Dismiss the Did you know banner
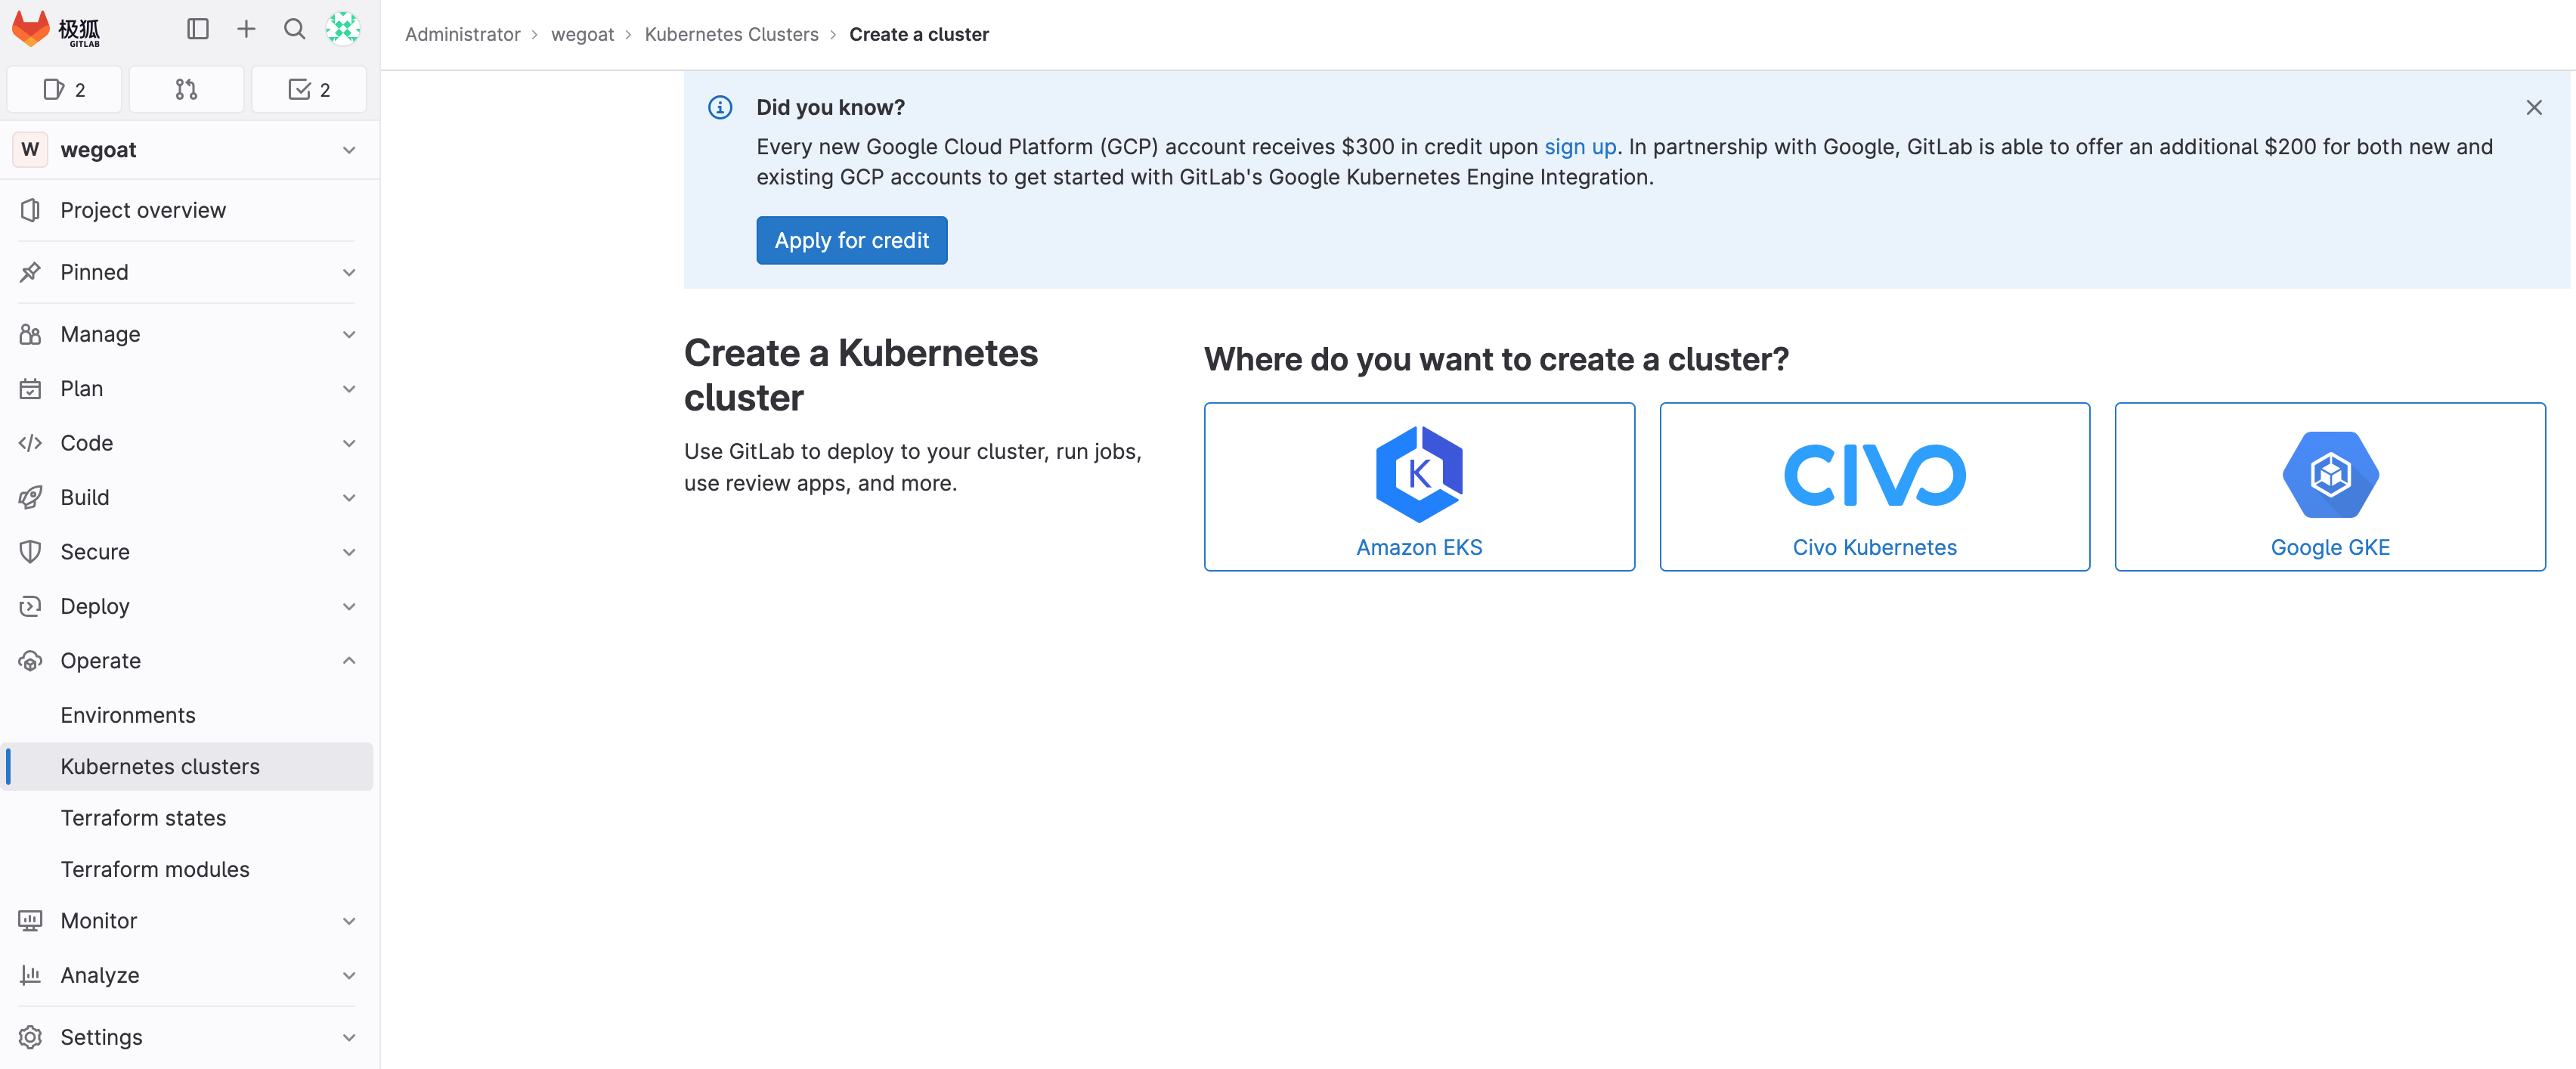2576x1069 pixels. (x=2533, y=107)
